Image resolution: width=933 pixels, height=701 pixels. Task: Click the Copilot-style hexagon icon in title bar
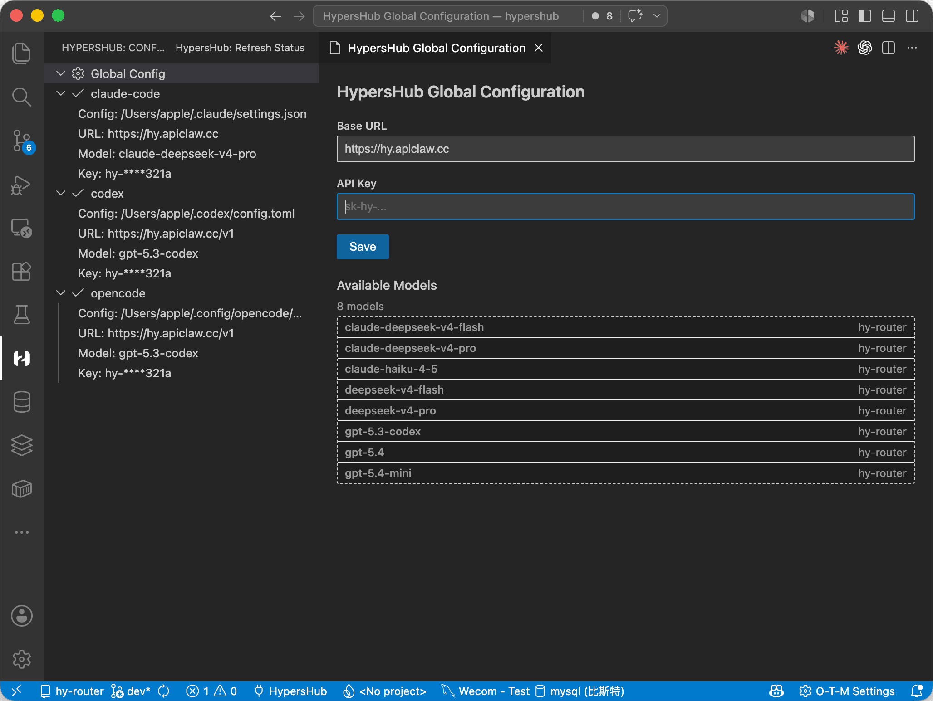point(808,16)
